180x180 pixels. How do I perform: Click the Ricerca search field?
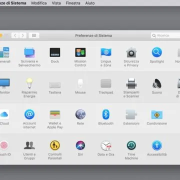pos(165,35)
